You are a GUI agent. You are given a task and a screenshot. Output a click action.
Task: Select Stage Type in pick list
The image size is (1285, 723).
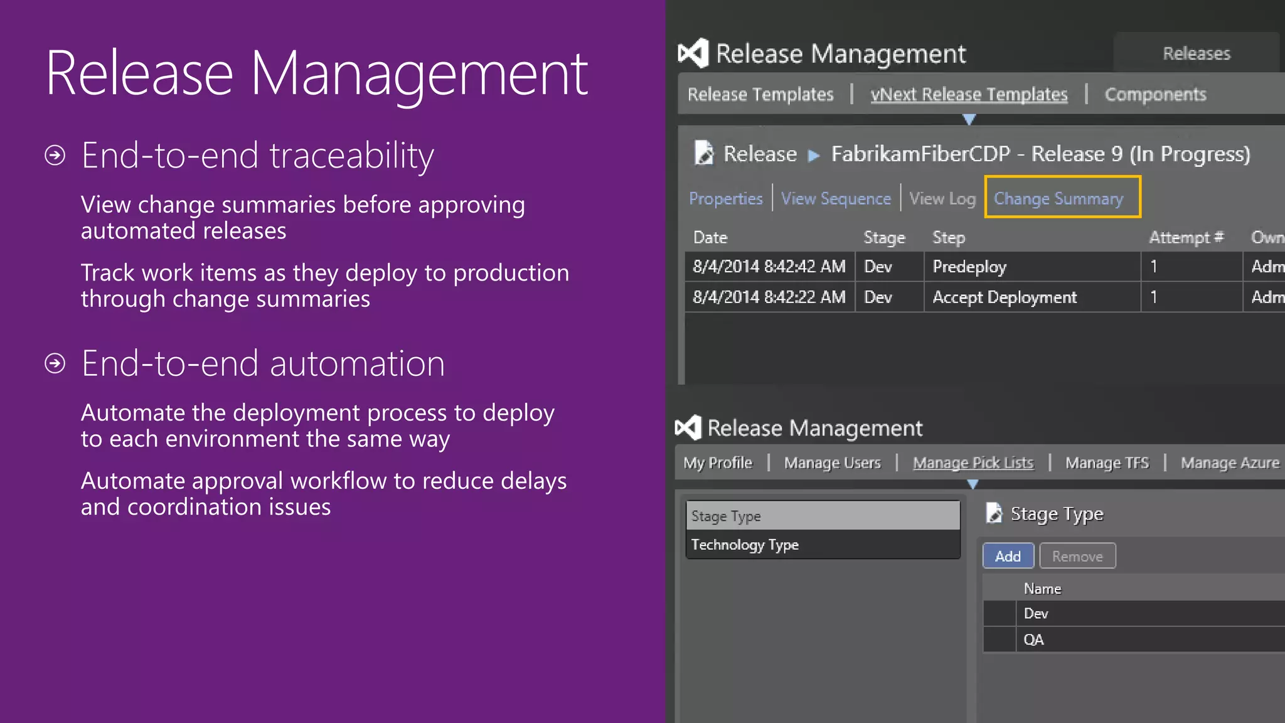823,516
